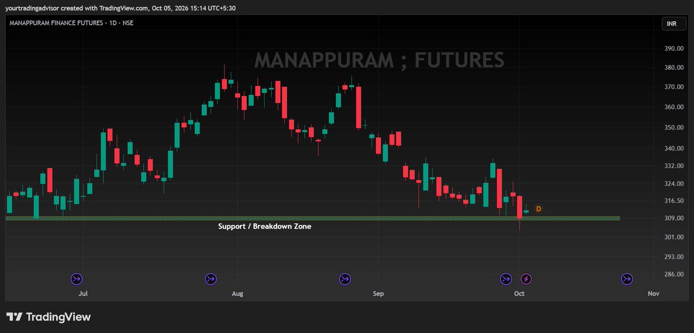Click the event marker between Aug and Sep
This screenshot has width=694, height=333.
click(x=345, y=279)
